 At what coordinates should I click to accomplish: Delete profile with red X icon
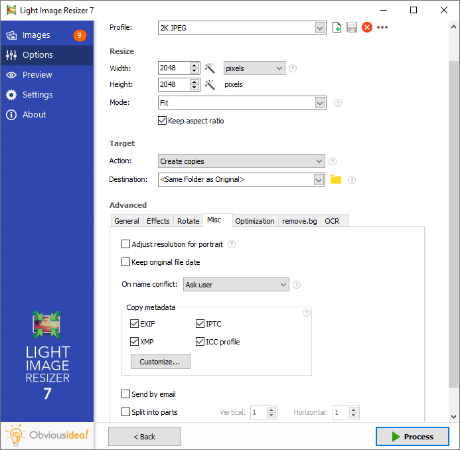point(366,27)
